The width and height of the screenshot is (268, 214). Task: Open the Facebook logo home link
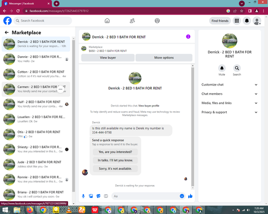pyautogui.click(x=8, y=21)
